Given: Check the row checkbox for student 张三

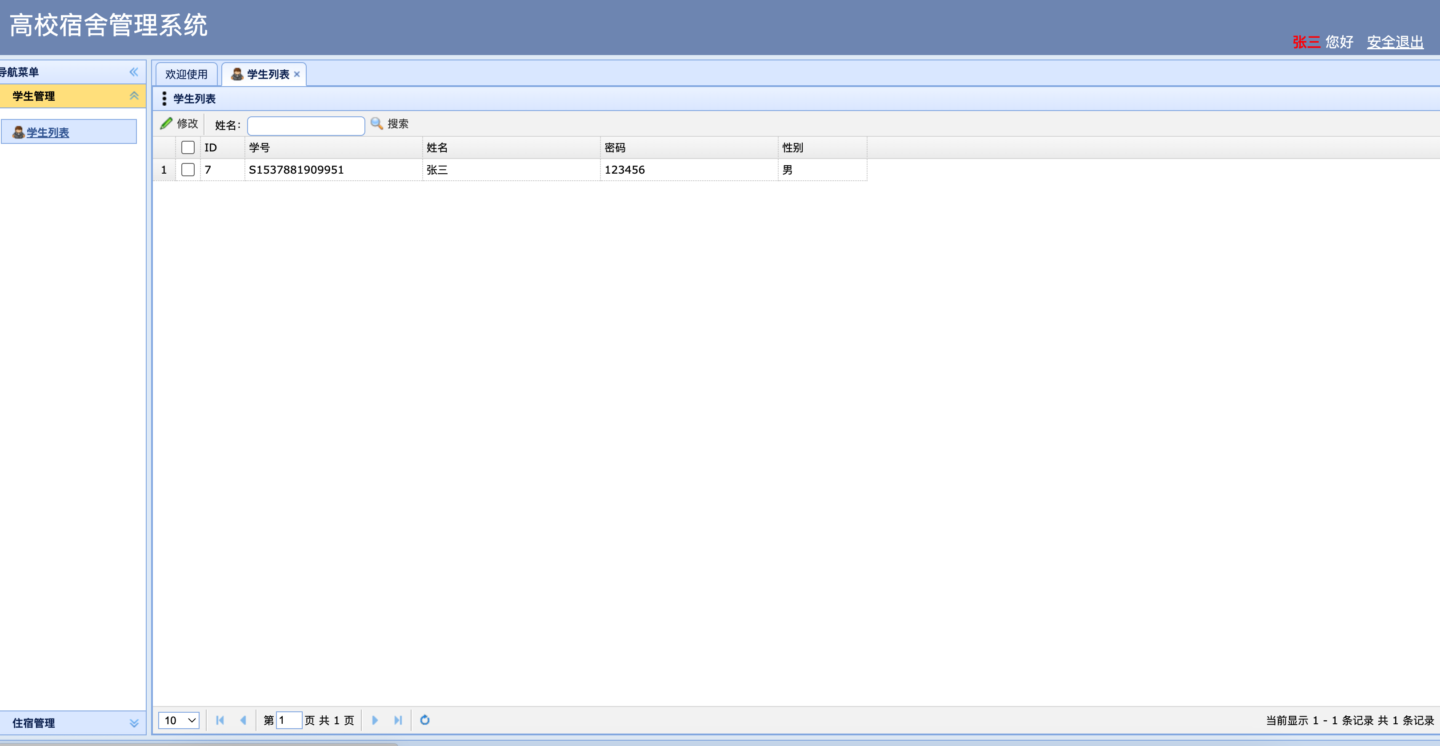Looking at the screenshot, I should click(x=188, y=170).
